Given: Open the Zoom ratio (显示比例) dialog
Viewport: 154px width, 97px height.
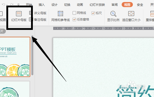Looking at the screenshot, I should click(113, 16).
